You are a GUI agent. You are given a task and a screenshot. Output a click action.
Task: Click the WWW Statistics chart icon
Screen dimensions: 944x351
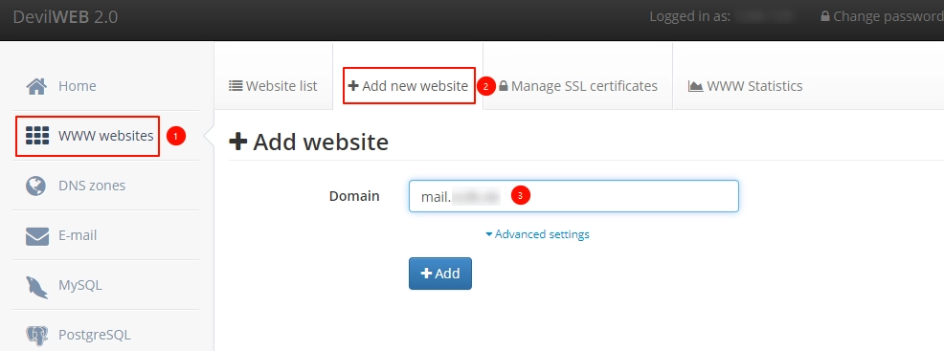[x=695, y=86]
